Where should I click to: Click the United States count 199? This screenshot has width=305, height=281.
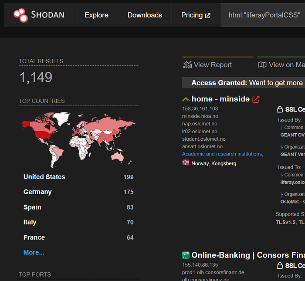click(129, 177)
